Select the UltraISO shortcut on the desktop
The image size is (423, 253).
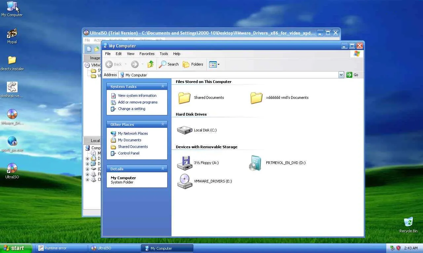(x=12, y=171)
